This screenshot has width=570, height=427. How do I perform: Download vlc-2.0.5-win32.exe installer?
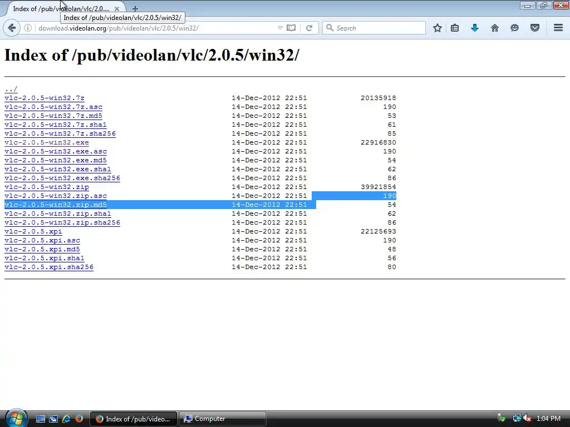pyautogui.click(x=47, y=142)
